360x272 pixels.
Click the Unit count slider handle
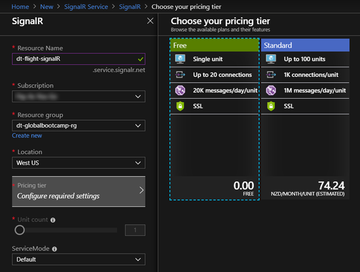tap(20, 230)
